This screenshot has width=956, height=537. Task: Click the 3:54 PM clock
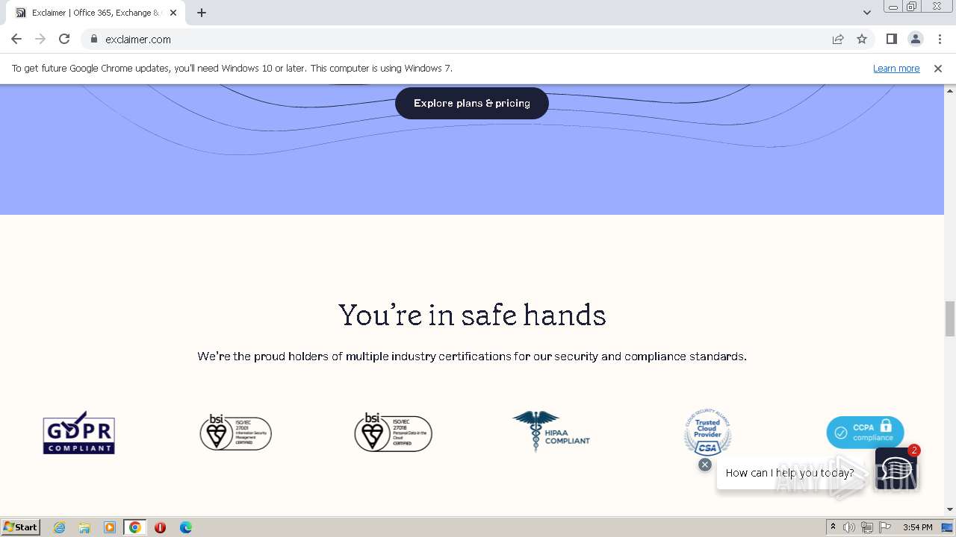pos(917,527)
